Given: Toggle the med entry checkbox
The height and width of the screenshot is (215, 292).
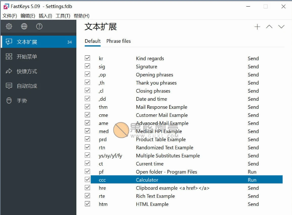Looking at the screenshot, I should tap(87, 131).
